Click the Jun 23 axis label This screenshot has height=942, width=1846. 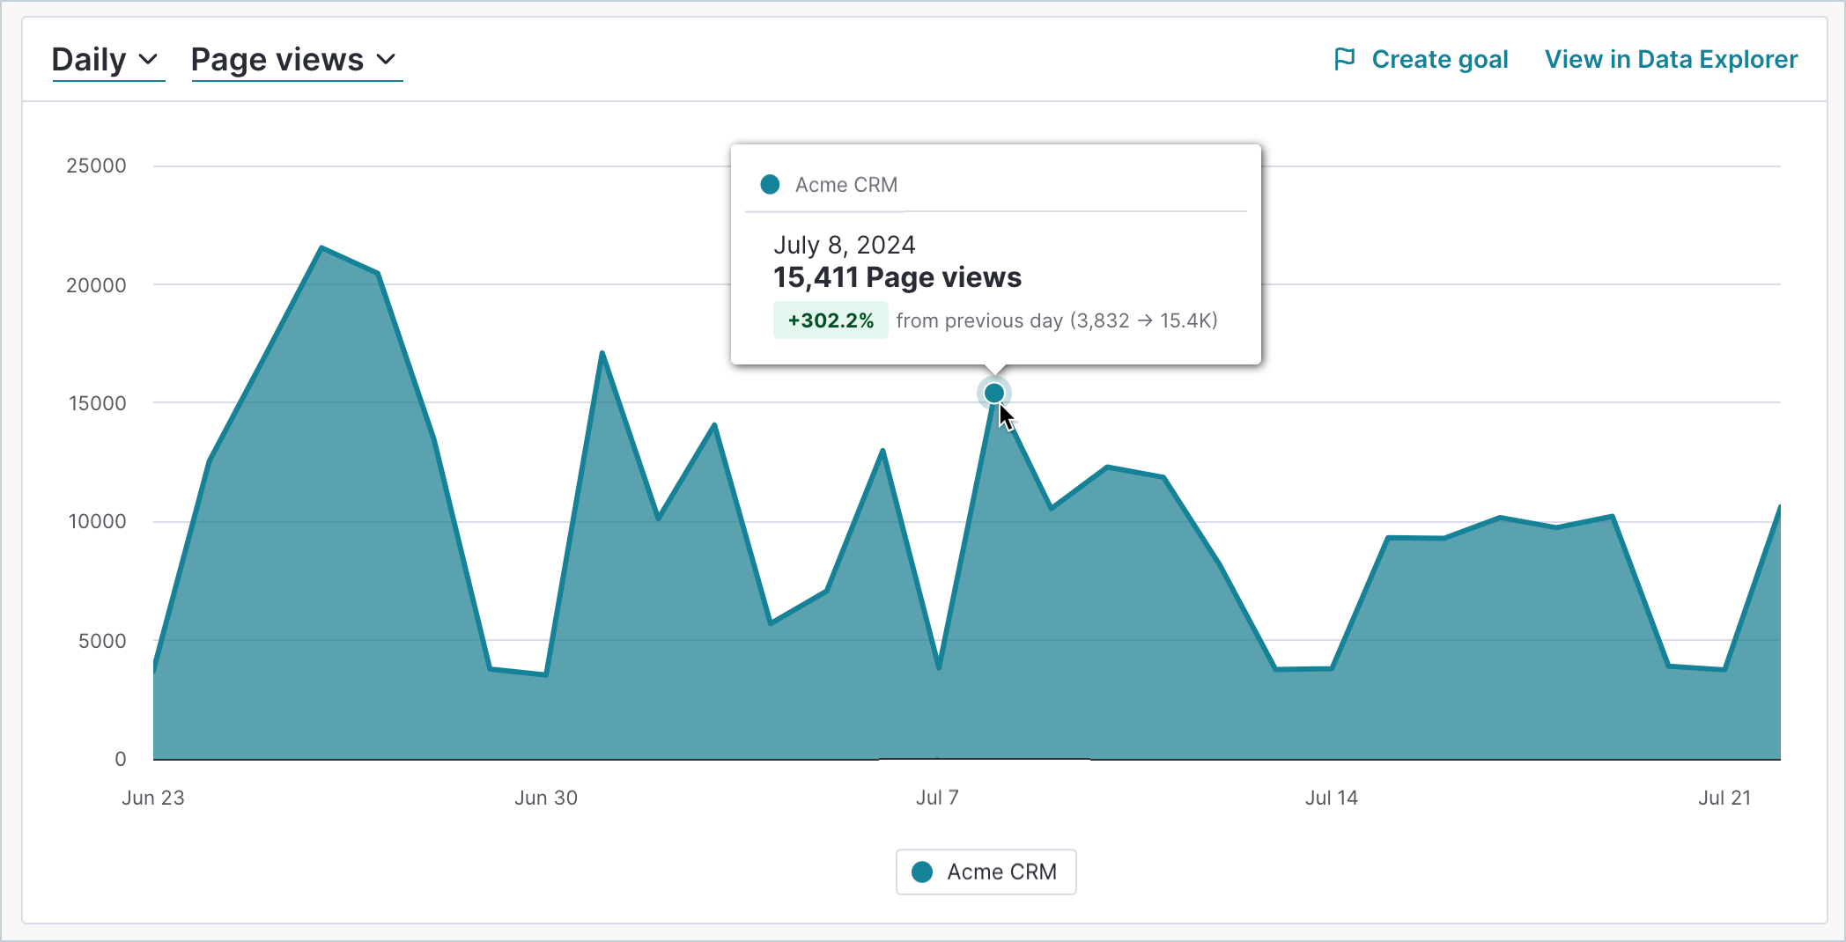153,798
